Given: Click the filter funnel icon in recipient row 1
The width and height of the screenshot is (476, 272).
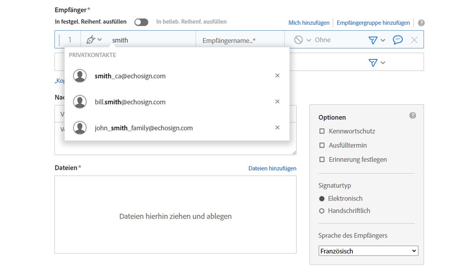Looking at the screenshot, I should tap(373, 40).
